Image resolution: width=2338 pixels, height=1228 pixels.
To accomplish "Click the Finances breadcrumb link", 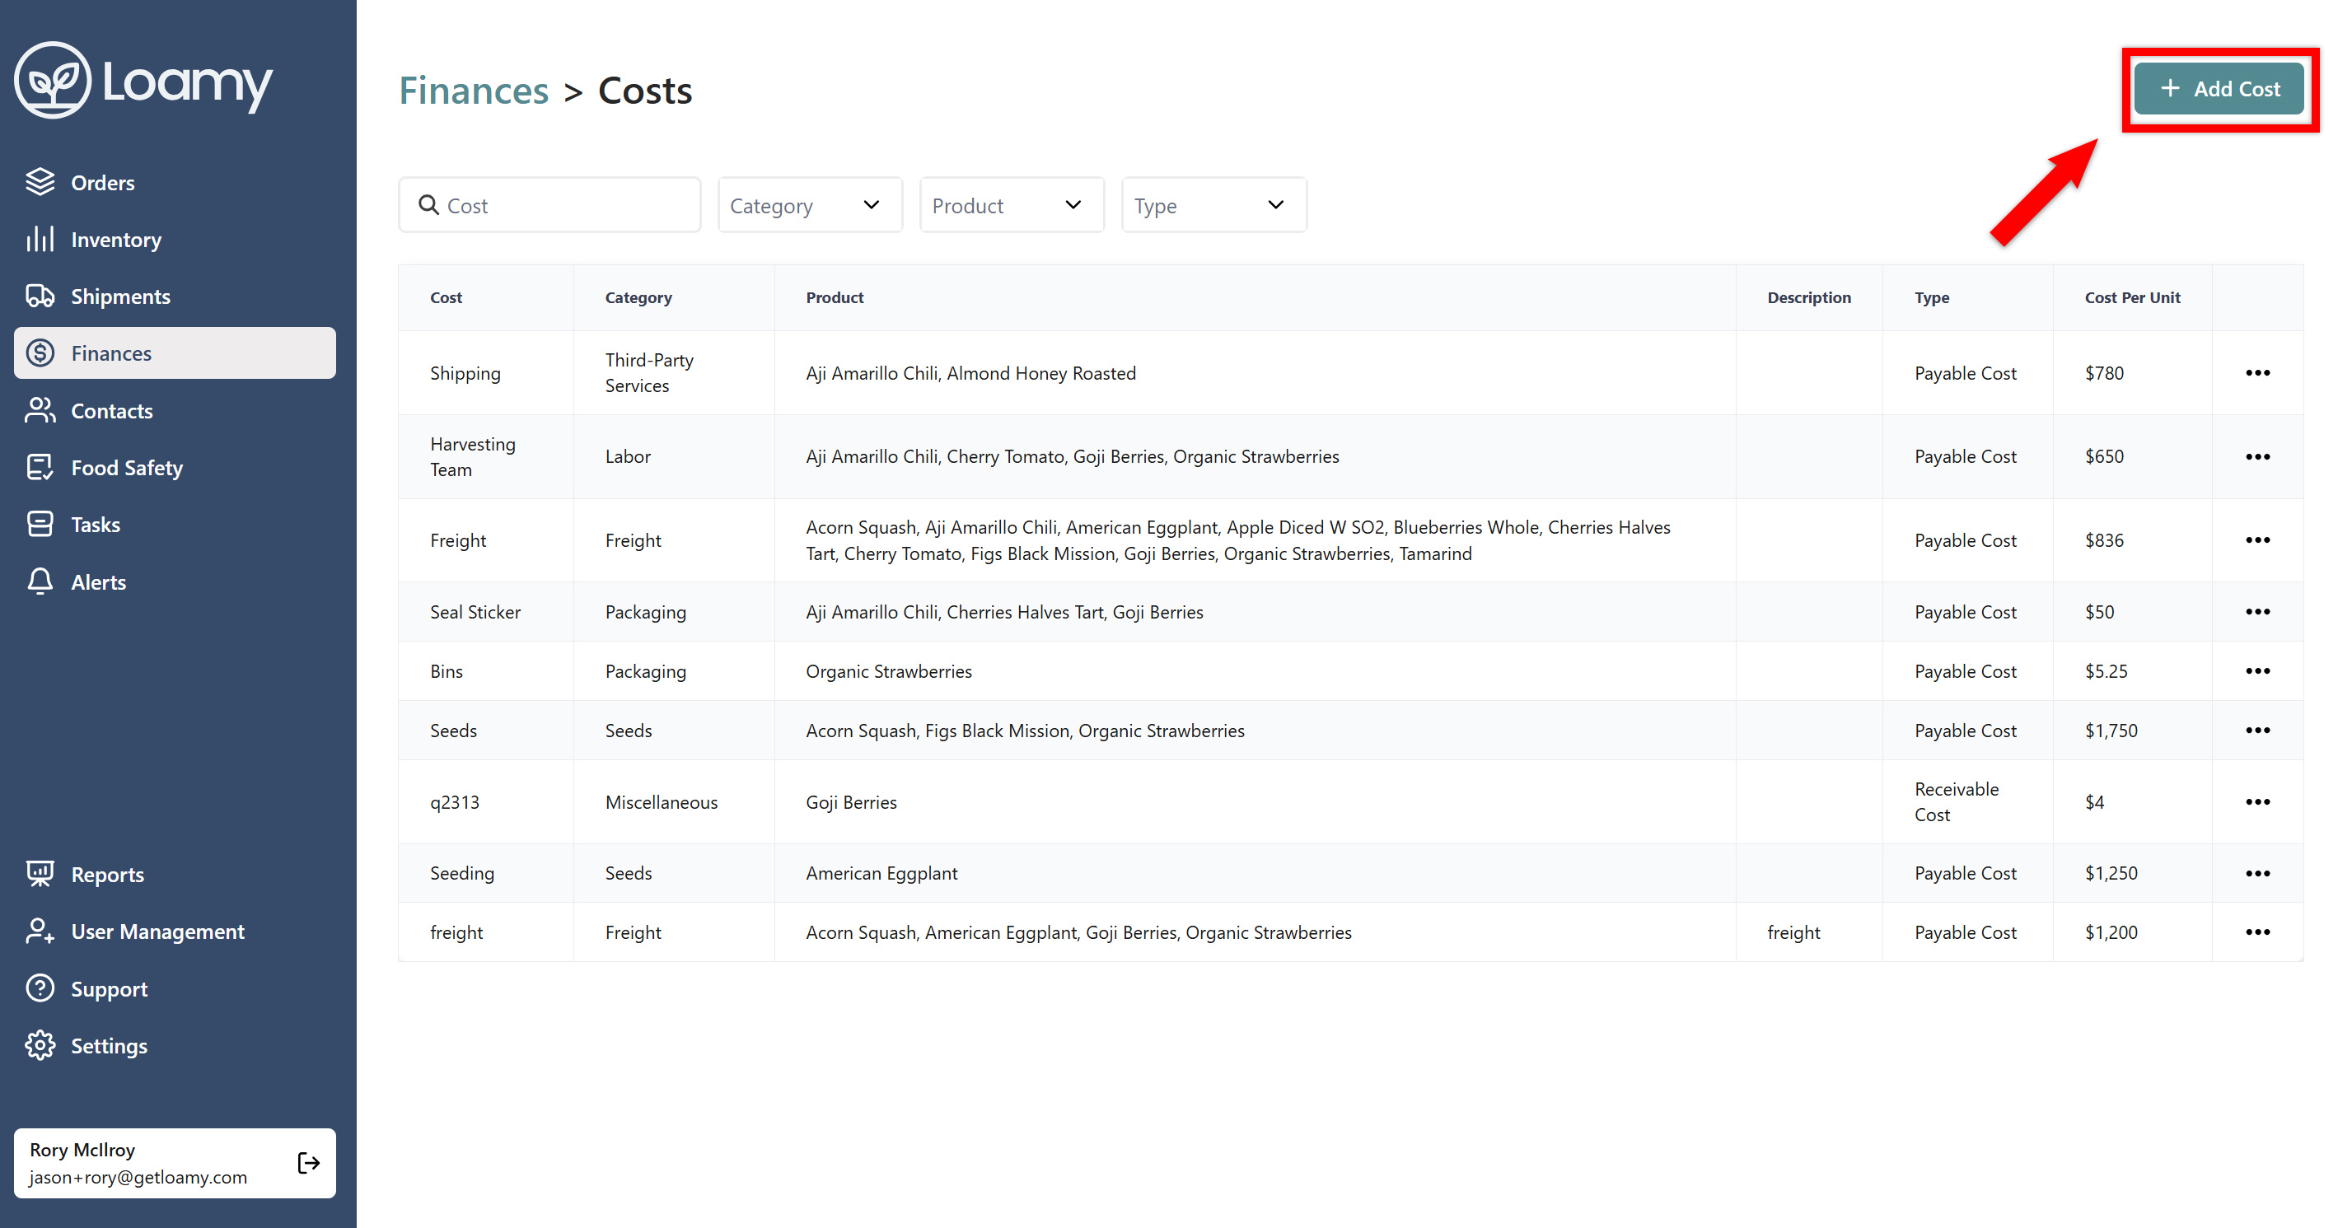I will click(x=474, y=91).
